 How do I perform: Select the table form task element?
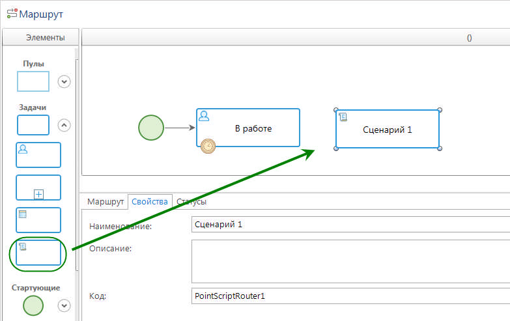pos(38,220)
